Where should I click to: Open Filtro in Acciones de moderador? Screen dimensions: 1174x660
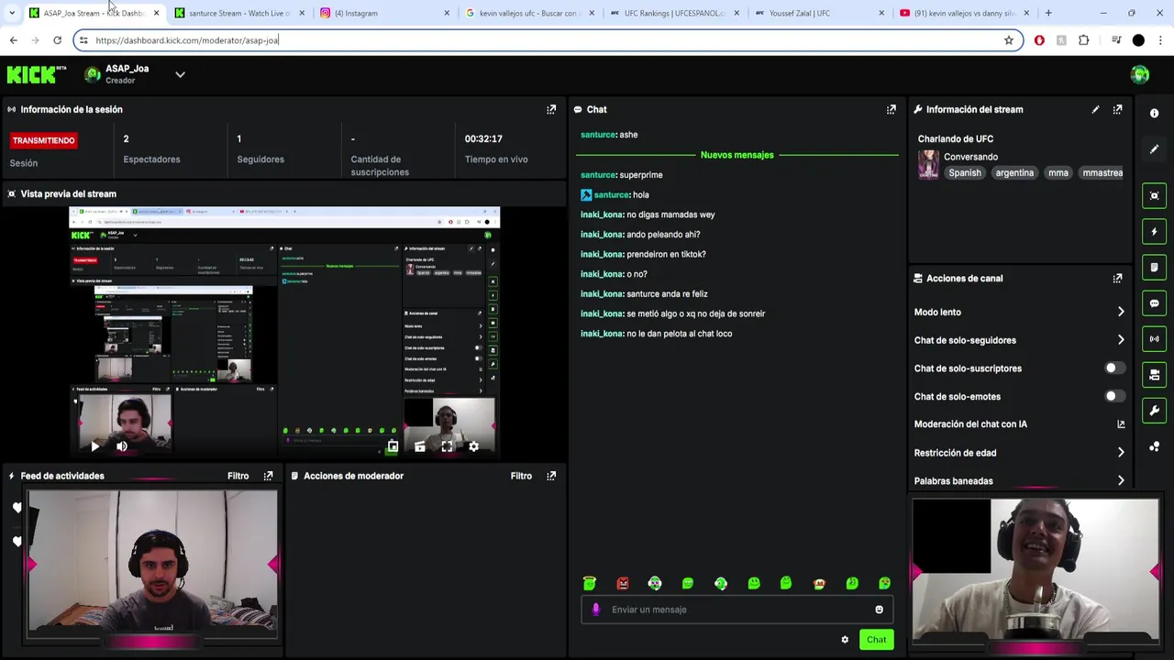(521, 476)
